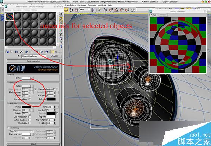Click map button next to Diffuse swatch
Image resolution: width=211 pixels, height=146 pixels.
(x=32, y=78)
